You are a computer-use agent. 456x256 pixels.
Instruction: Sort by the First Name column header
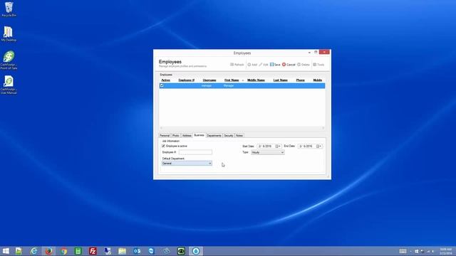[x=232, y=80]
